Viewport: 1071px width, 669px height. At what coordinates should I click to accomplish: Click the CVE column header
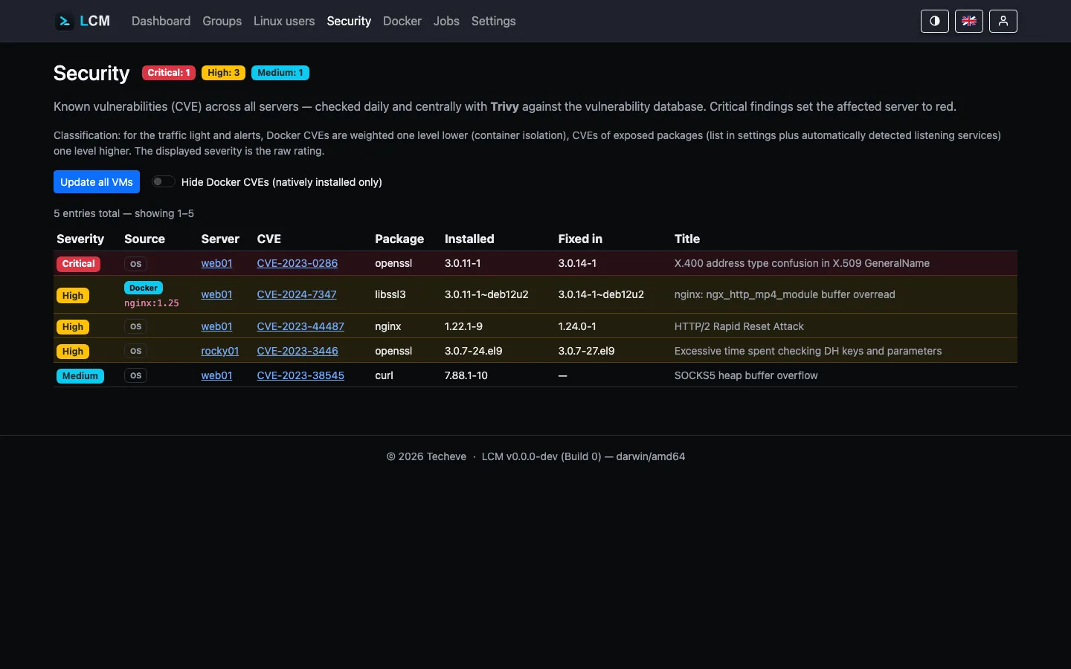pos(269,239)
